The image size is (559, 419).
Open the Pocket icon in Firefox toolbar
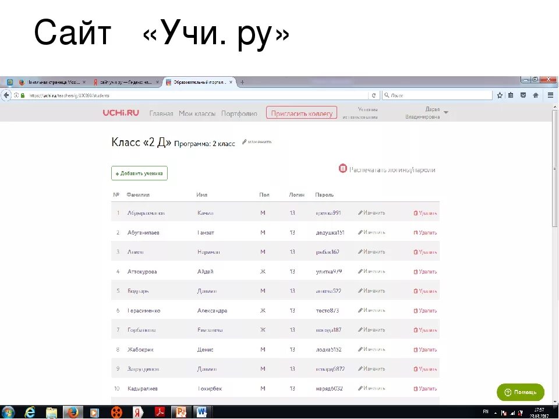click(523, 95)
